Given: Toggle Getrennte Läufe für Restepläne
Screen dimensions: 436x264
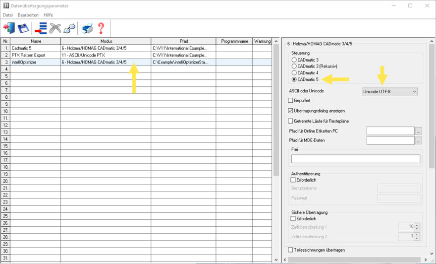Looking at the screenshot, I should click(x=290, y=121).
